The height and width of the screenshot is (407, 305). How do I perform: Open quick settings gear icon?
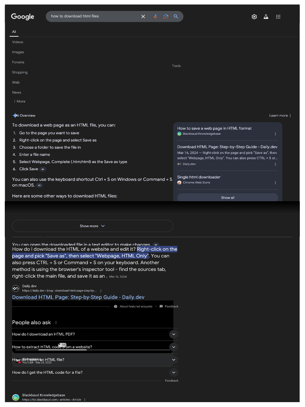click(x=254, y=17)
